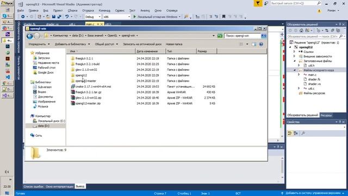Screen dimensions: 348x196
Task: Click the yellow notification filter flag icon
Action: click(x=258, y=3)
